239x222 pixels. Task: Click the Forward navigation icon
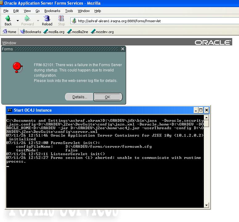(27, 18)
